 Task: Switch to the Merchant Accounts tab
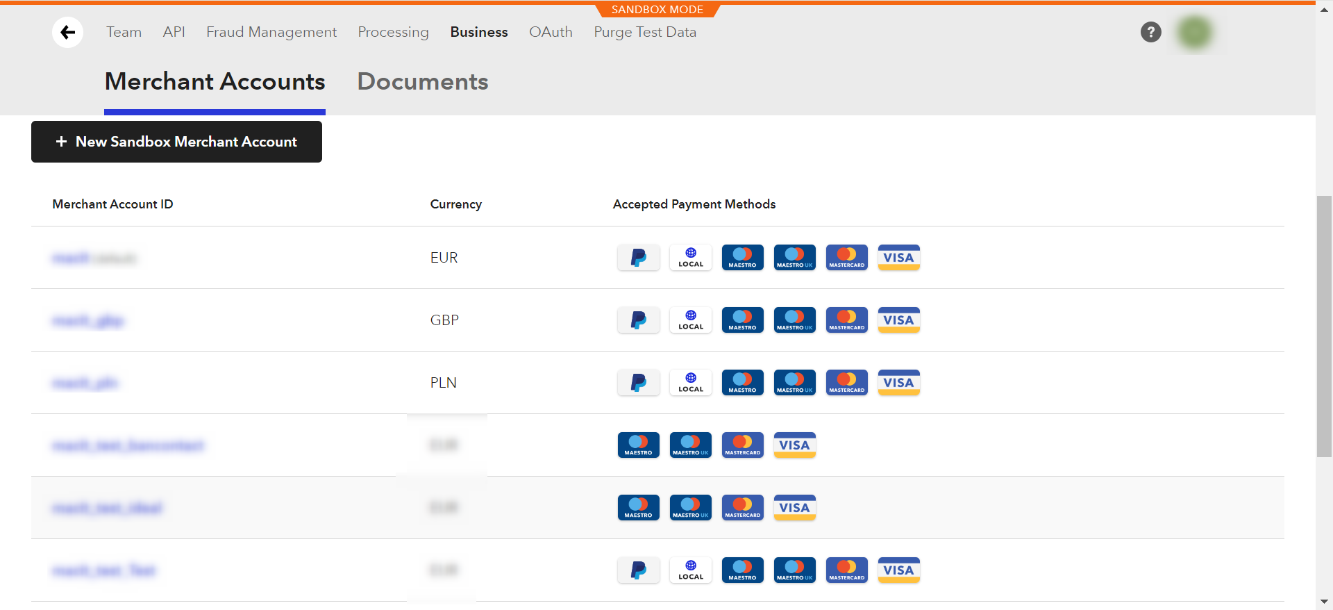click(x=215, y=82)
